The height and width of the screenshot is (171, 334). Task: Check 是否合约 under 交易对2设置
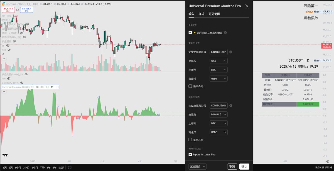[x=190, y=140]
